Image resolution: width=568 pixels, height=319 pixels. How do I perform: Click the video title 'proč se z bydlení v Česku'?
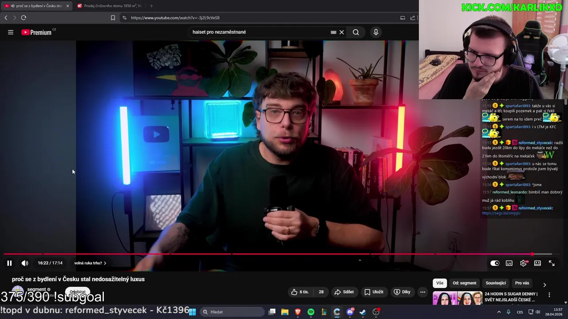(x=78, y=279)
